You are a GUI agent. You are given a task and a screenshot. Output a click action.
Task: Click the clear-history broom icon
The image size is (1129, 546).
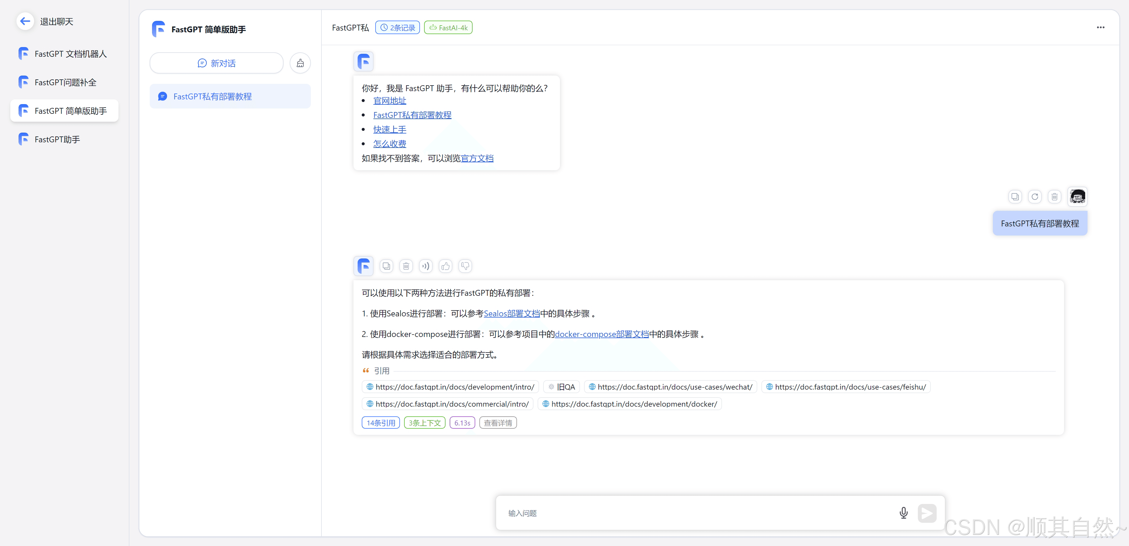[x=300, y=63]
